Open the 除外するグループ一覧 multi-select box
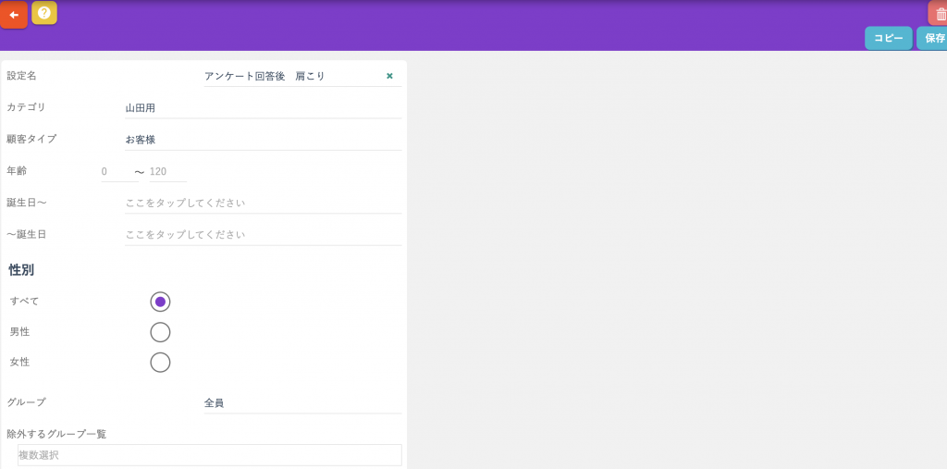 point(210,455)
